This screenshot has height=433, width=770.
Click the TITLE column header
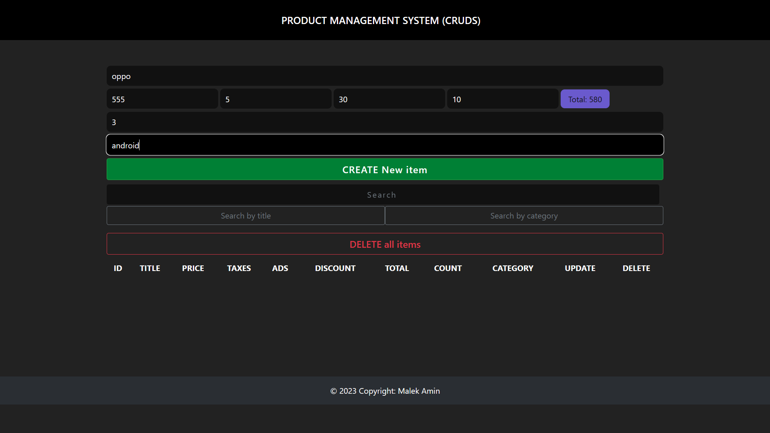pos(150,268)
